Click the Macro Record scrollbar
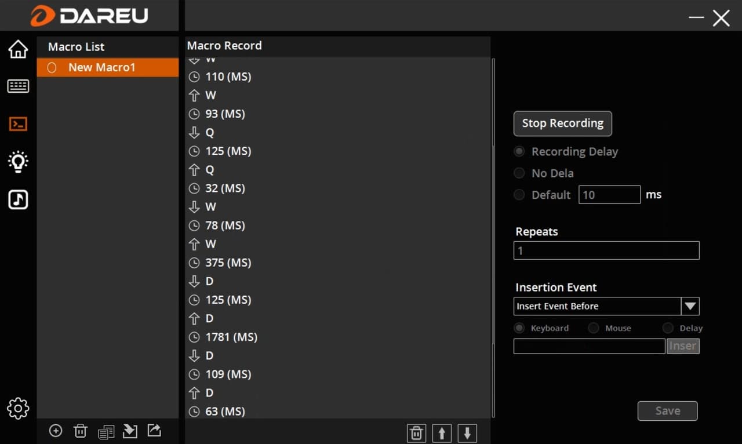 tap(493, 232)
